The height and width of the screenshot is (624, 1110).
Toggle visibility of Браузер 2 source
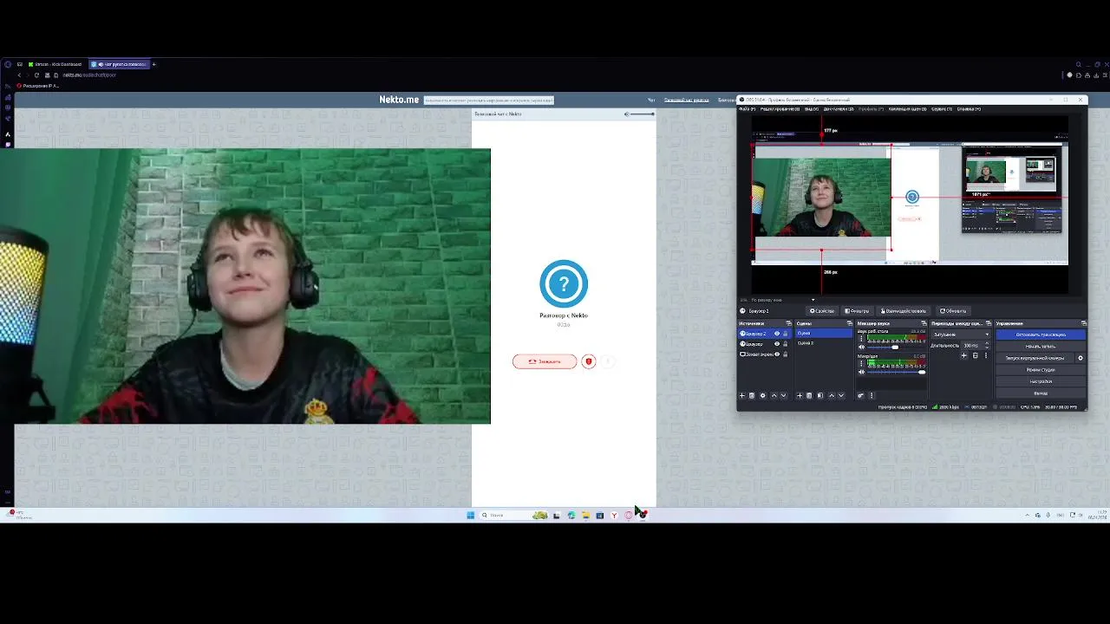click(x=777, y=334)
